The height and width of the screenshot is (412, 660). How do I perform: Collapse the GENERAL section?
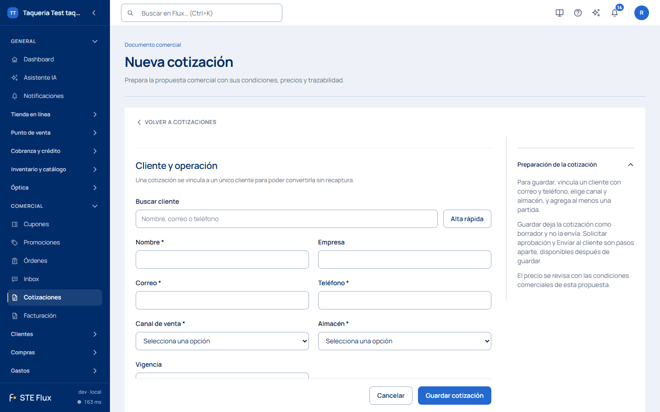[95, 41]
